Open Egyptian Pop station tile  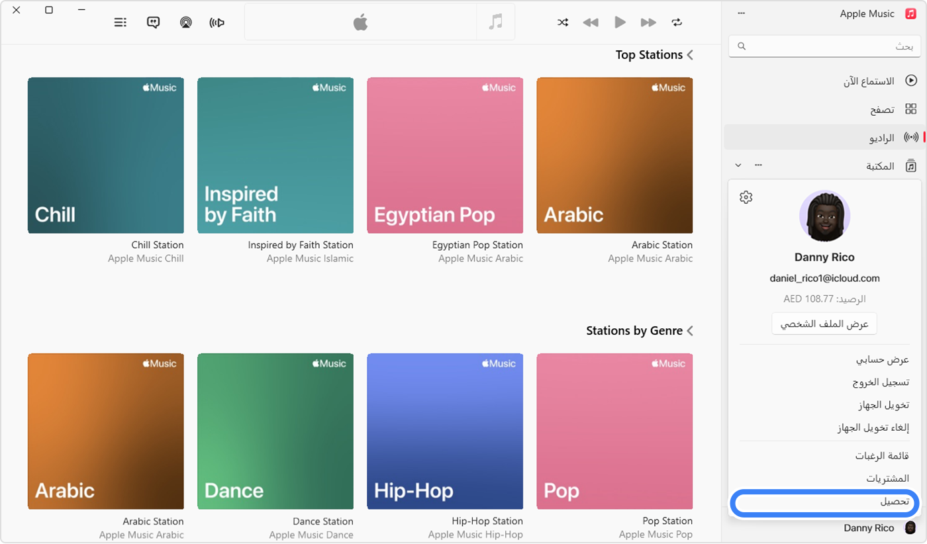[445, 156]
